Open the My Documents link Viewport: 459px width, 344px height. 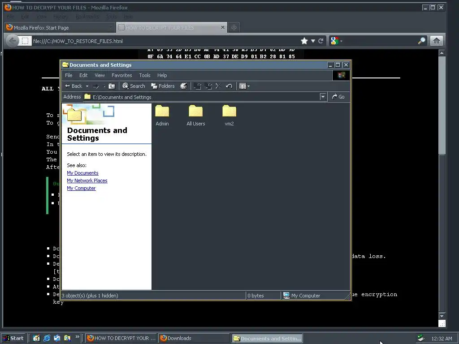point(82,173)
